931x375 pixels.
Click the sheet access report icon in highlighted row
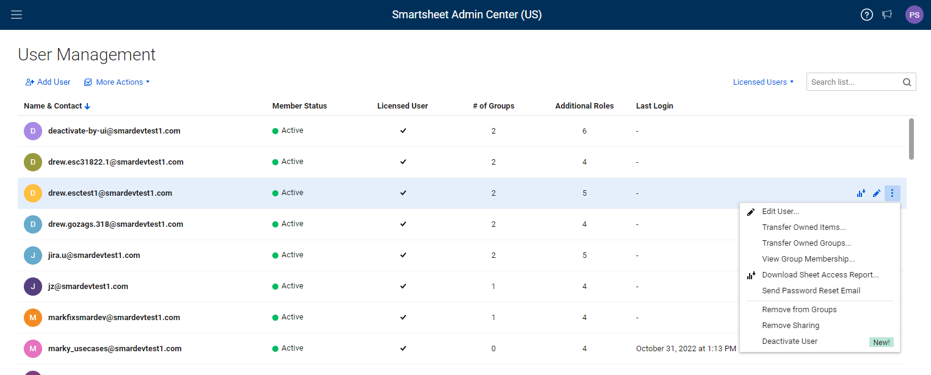tap(861, 193)
